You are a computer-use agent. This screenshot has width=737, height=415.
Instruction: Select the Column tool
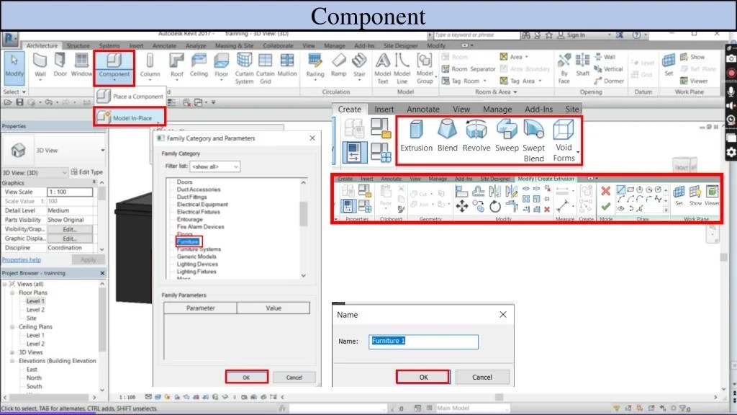(x=150, y=66)
